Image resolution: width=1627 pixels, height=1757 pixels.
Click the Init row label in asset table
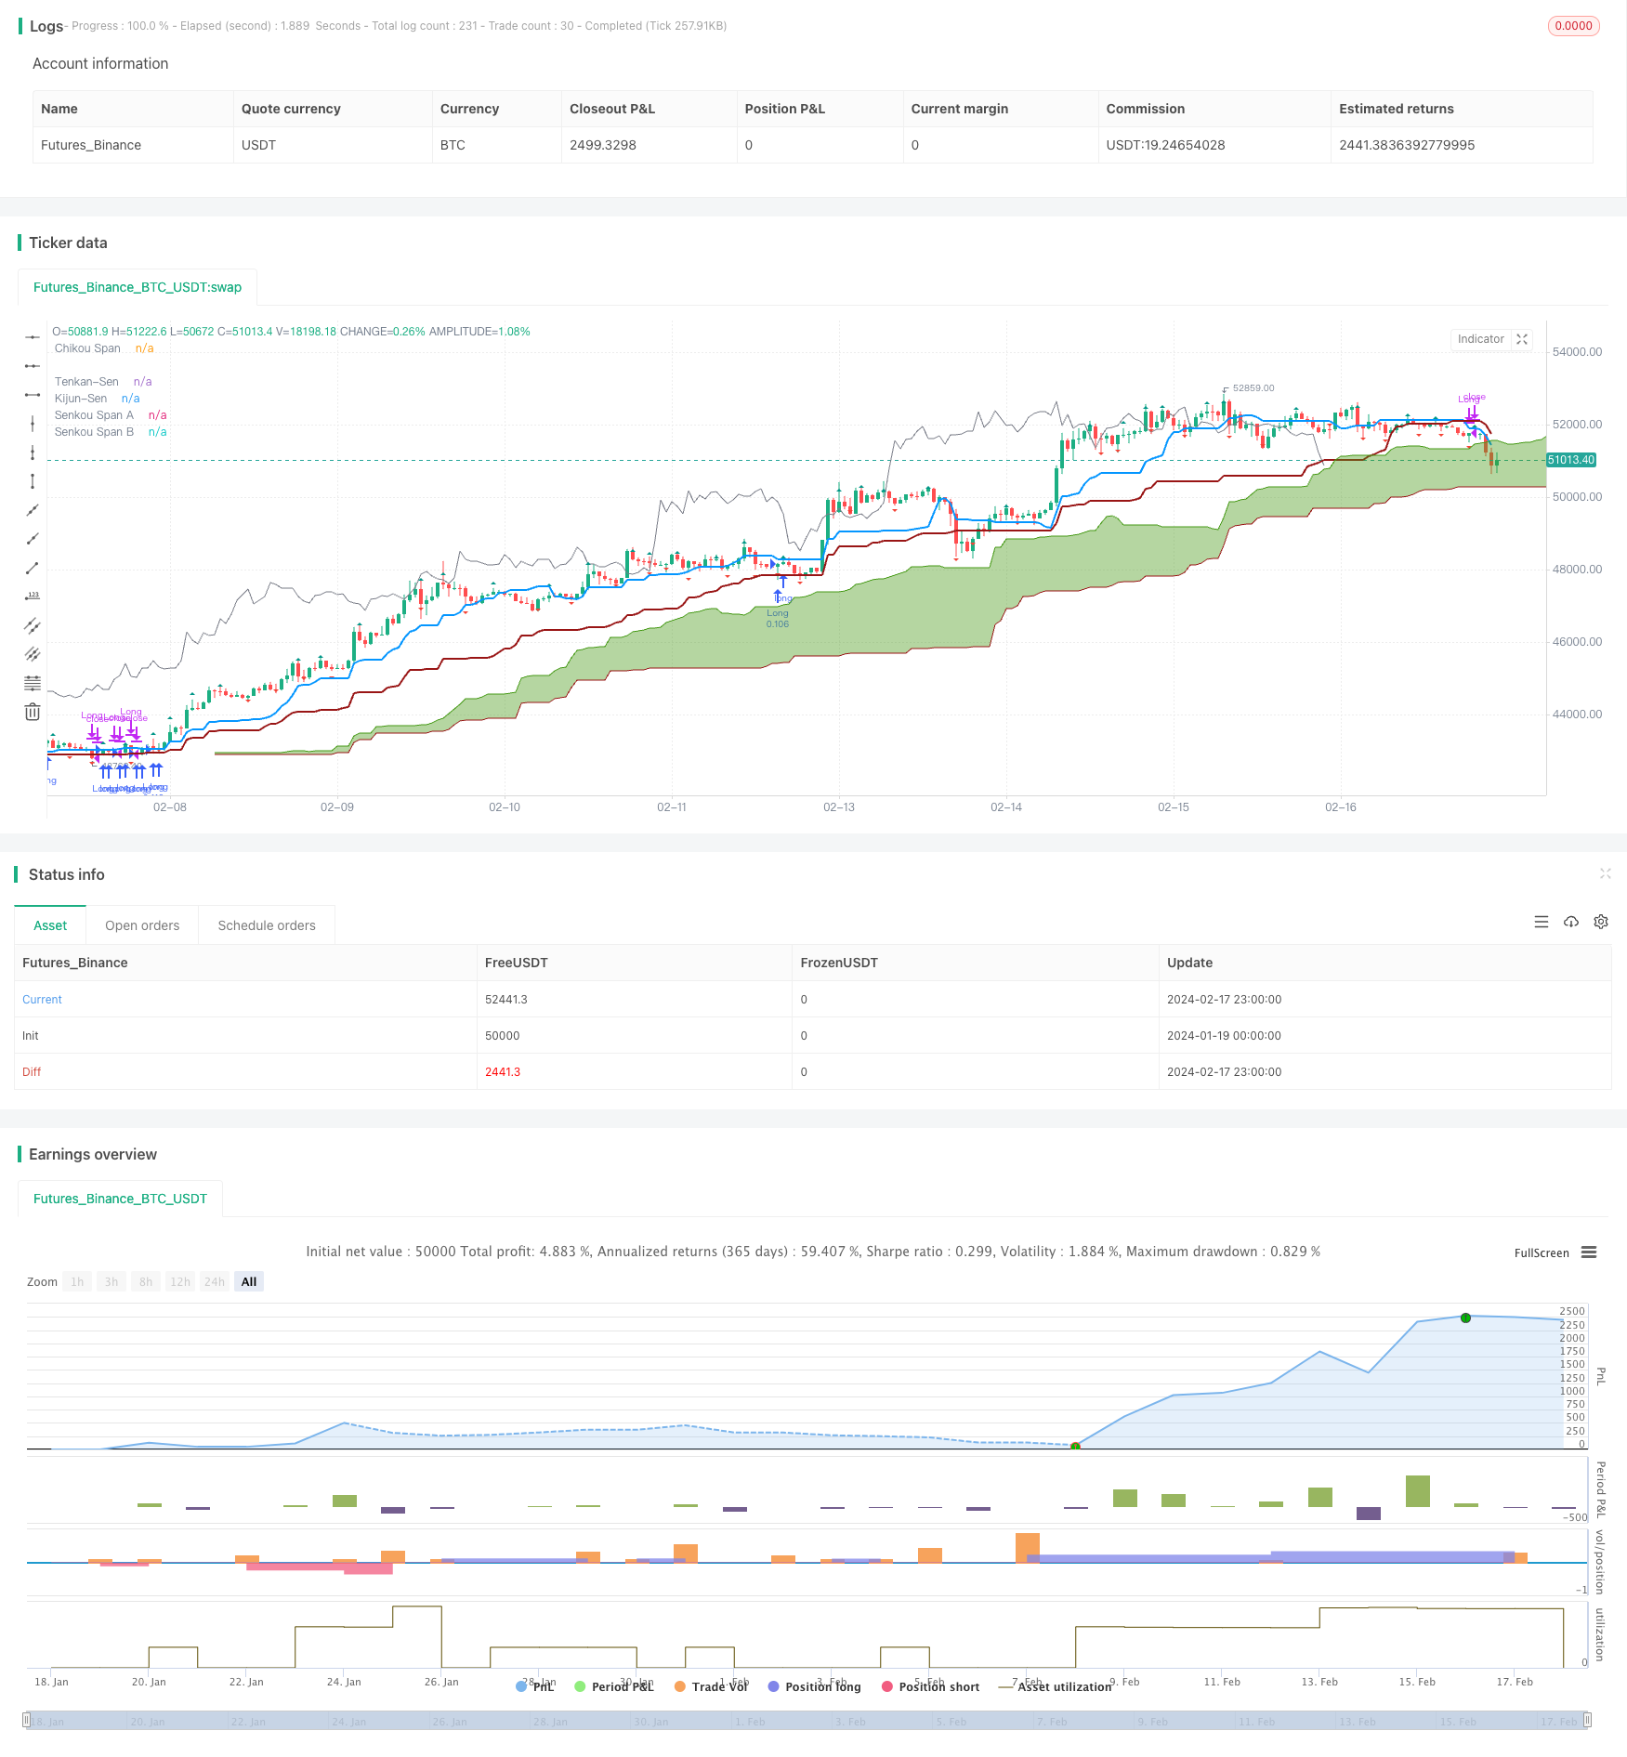31,1035
